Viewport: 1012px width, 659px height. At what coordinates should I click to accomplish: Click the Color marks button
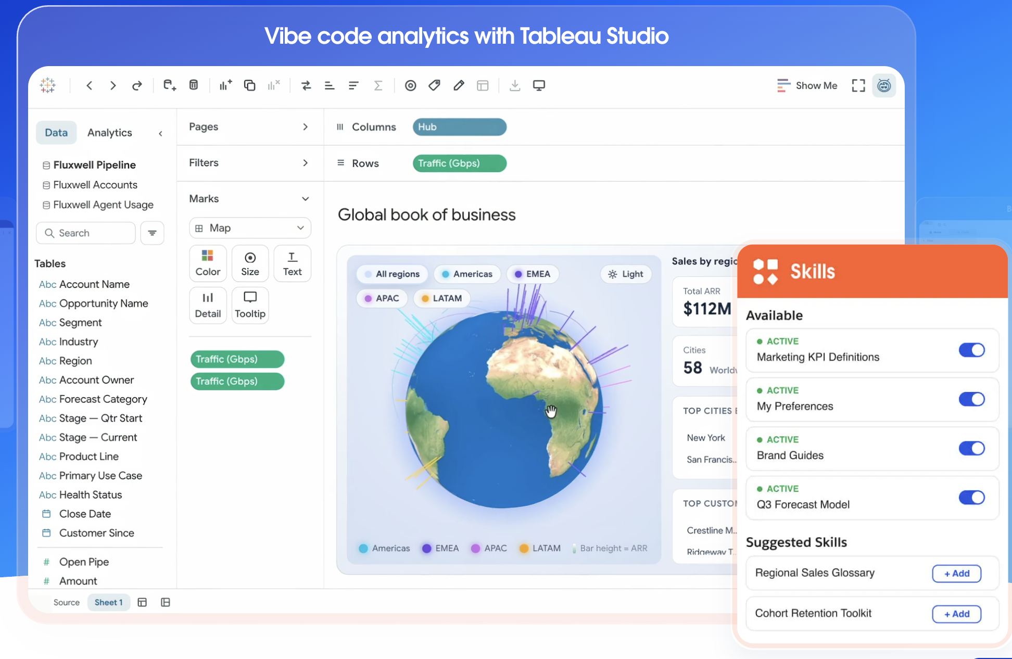[208, 263]
